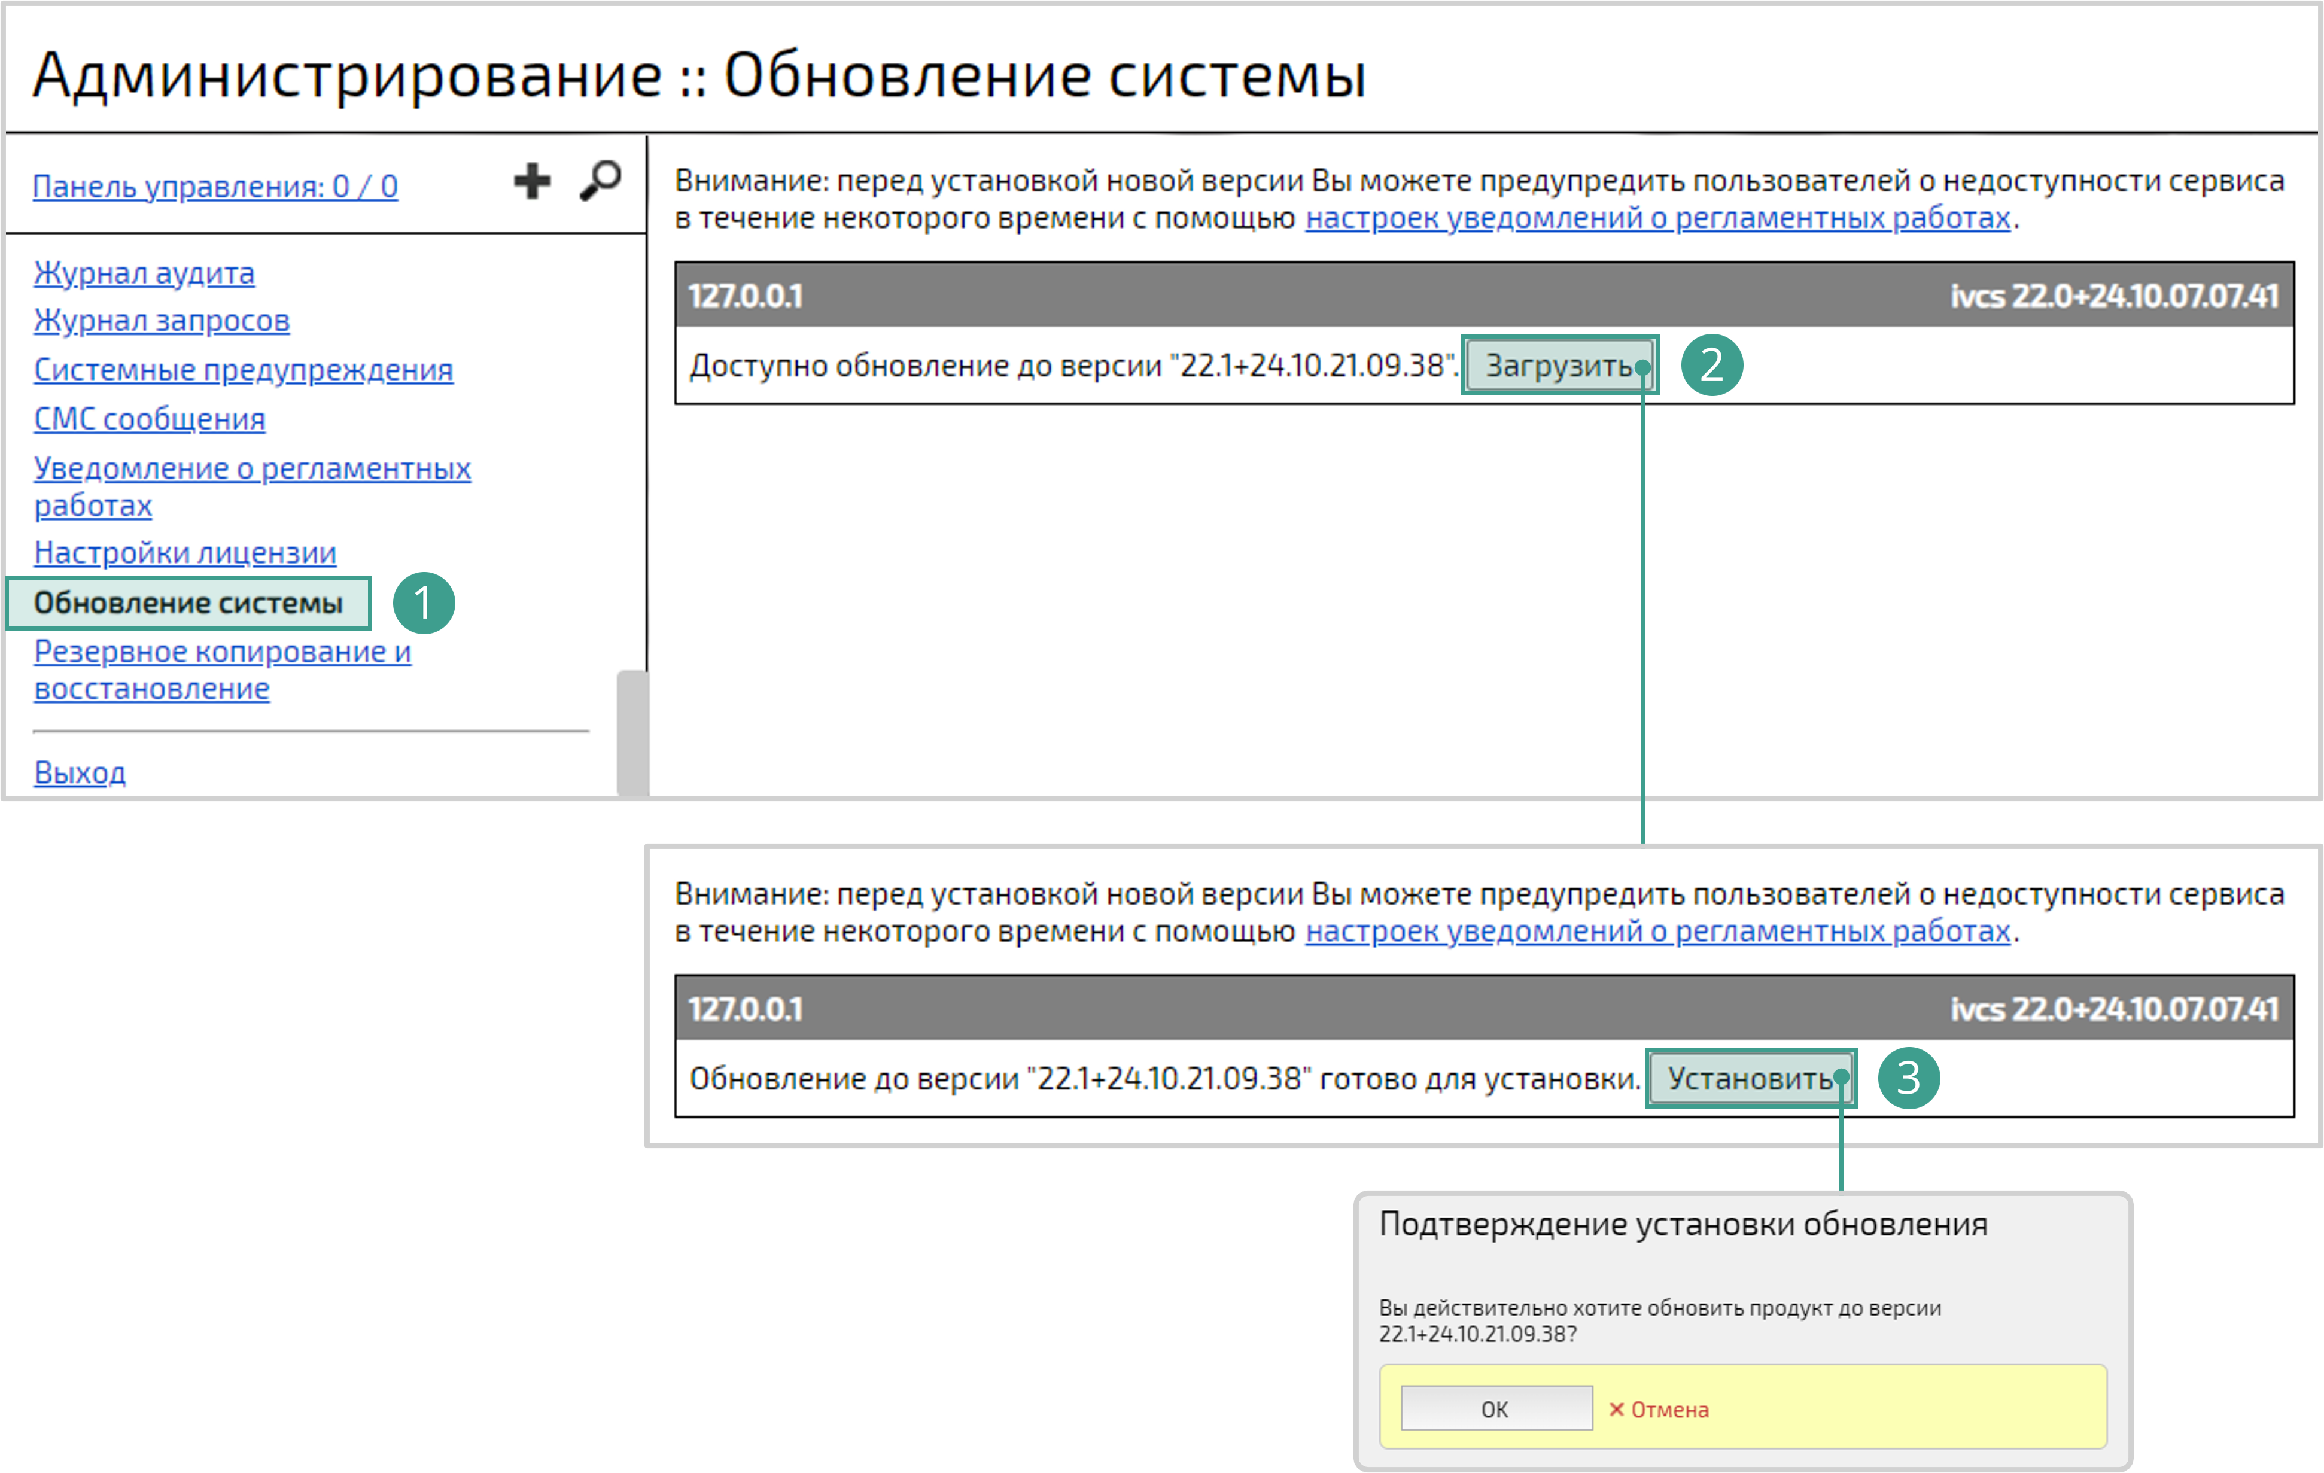The image size is (2324, 1473).
Task: Open Журнал аудита in sidebar
Action: pos(144,272)
